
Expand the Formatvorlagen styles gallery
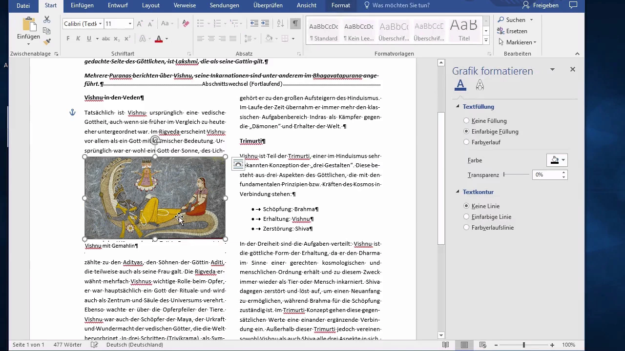[x=486, y=40]
